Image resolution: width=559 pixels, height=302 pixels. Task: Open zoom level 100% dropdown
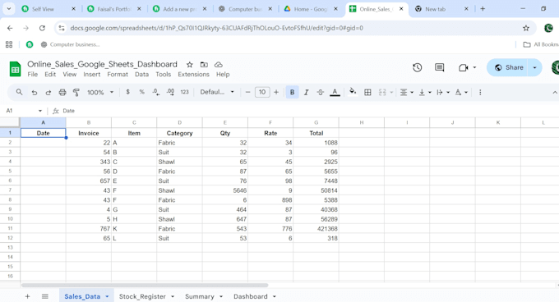(x=100, y=93)
